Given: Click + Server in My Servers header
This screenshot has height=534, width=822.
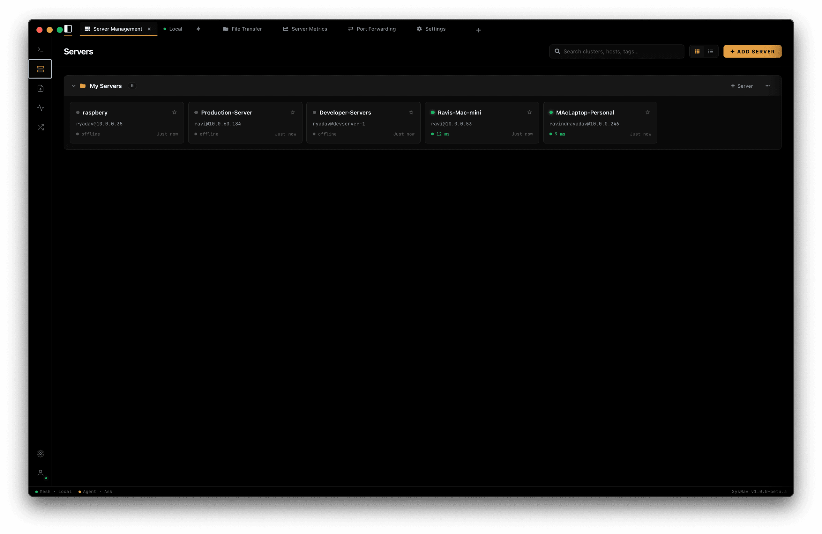Looking at the screenshot, I should [742, 86].
